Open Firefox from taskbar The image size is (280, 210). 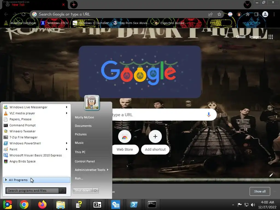[42, 205]
